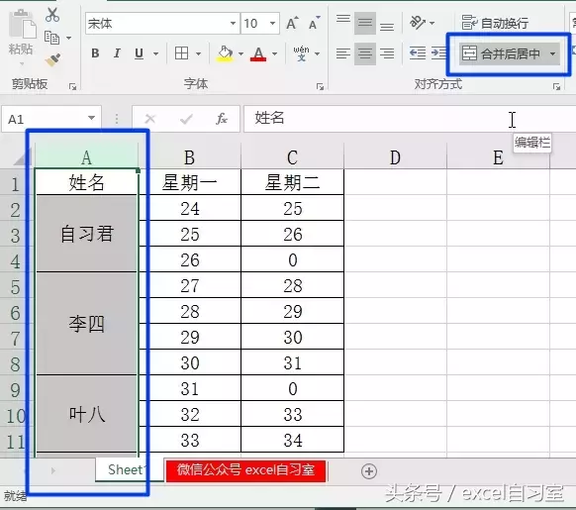576x510 pixels.
Task: Apply the yellow fill color bucket
Action: pos(225,53)
